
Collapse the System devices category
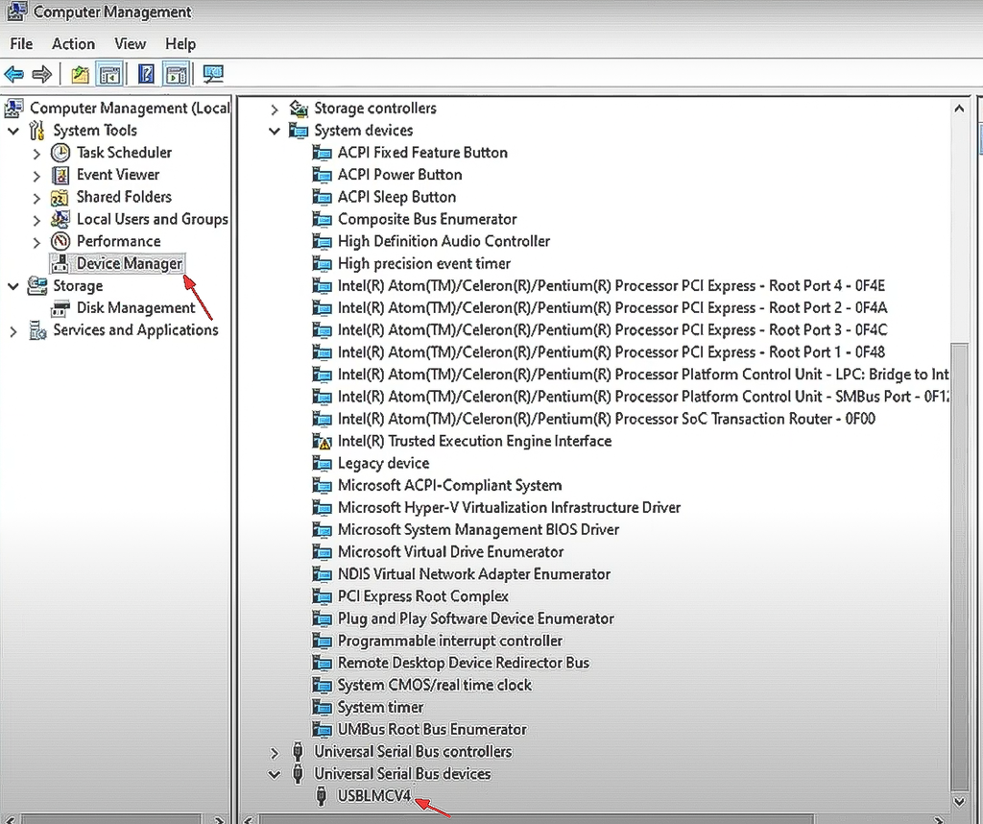(274, 131)
